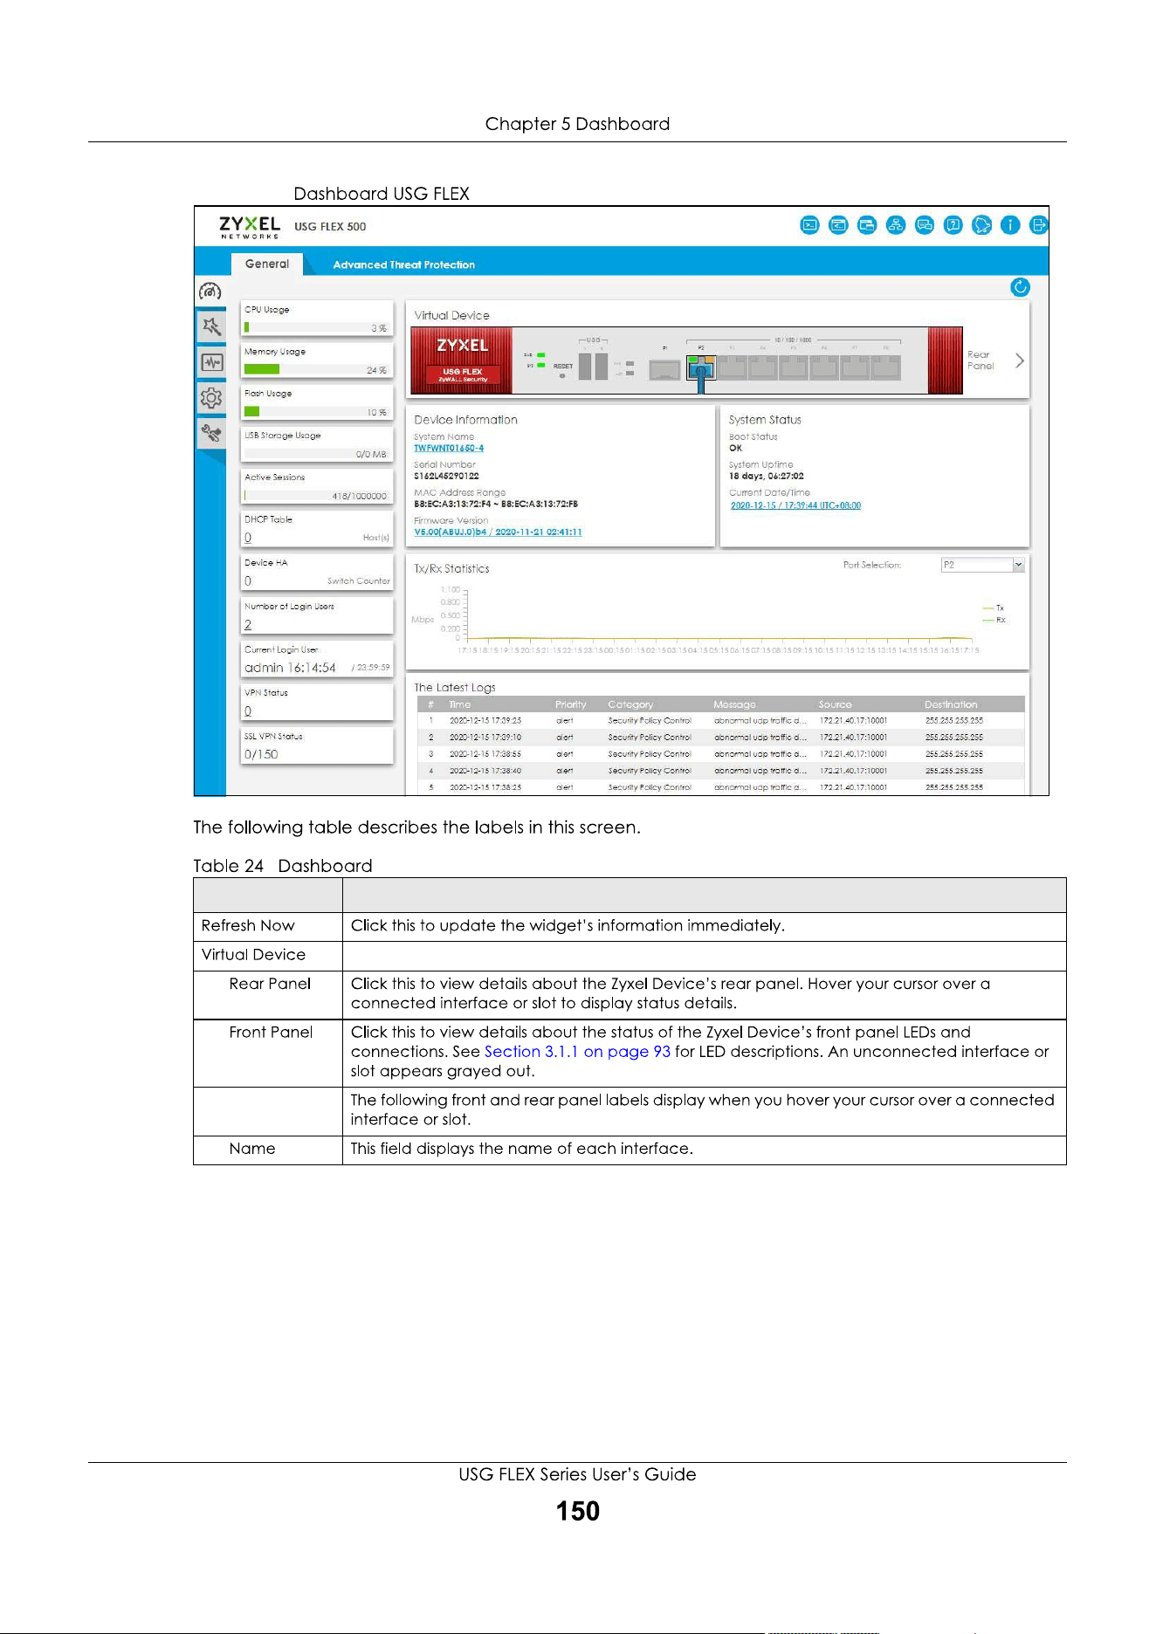Click the Destination column header in logs
Viewport: 1156px width, 1634px height.
(x=951, y=704)
